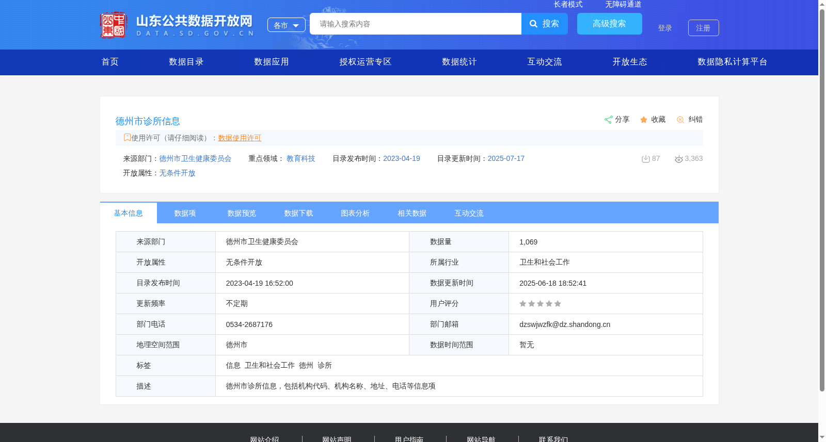This screenshot has height=442, width=826.
Task: Click footer link 网站声明
Action: pyautogui.click(x=337, y=439)
